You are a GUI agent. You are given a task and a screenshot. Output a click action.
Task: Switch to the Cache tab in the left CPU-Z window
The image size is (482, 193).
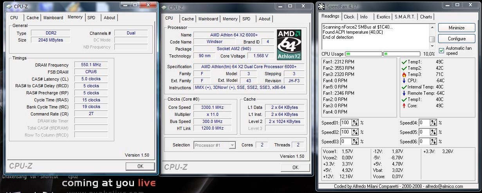point(32,18)
